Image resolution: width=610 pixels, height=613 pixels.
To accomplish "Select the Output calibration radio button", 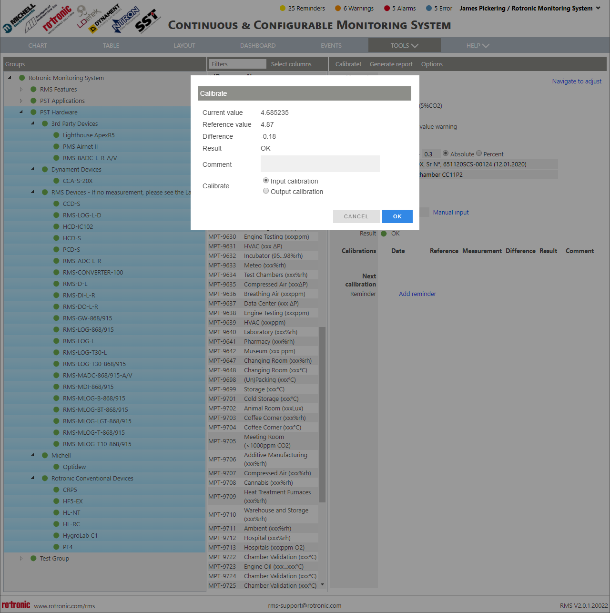I will tap(266, 191).
